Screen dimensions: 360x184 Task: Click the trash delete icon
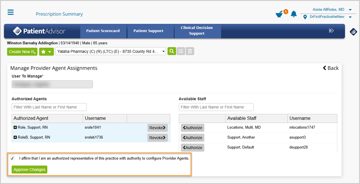click(190, 51)
